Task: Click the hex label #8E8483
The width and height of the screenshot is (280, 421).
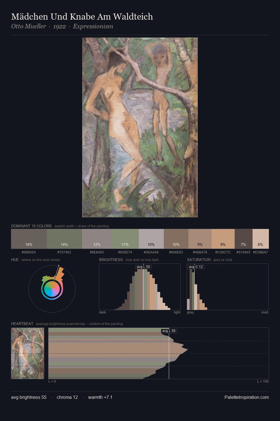Action: point(97,252)
